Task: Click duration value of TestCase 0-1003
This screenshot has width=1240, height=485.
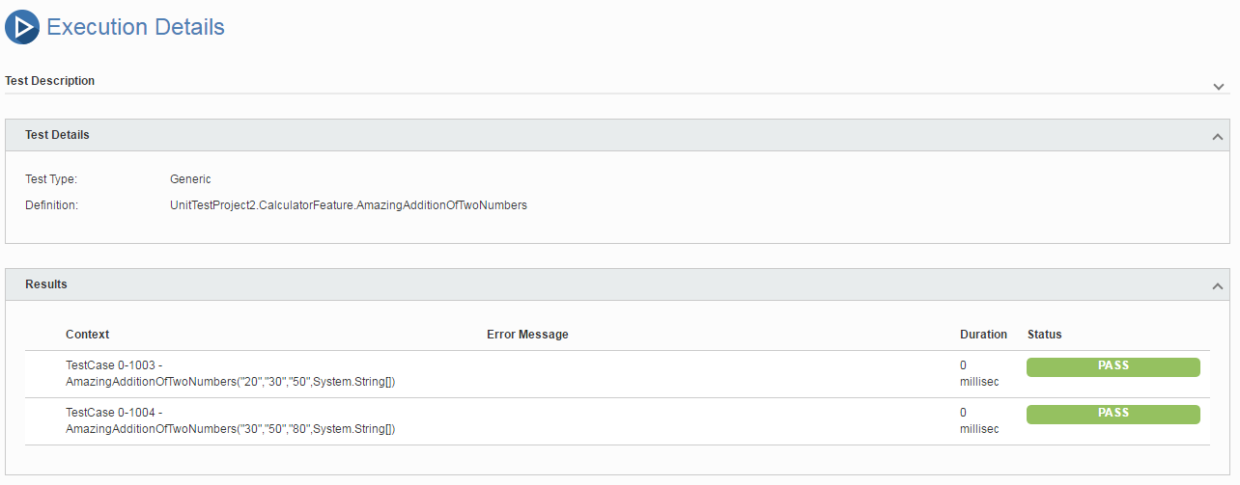Action: 979,374
